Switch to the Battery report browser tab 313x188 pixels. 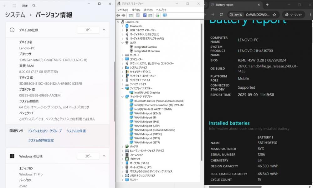pos(236,5)
